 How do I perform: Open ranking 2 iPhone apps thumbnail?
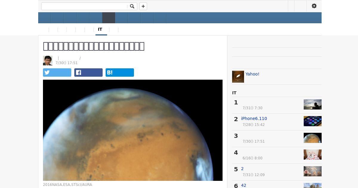point(313,121)
